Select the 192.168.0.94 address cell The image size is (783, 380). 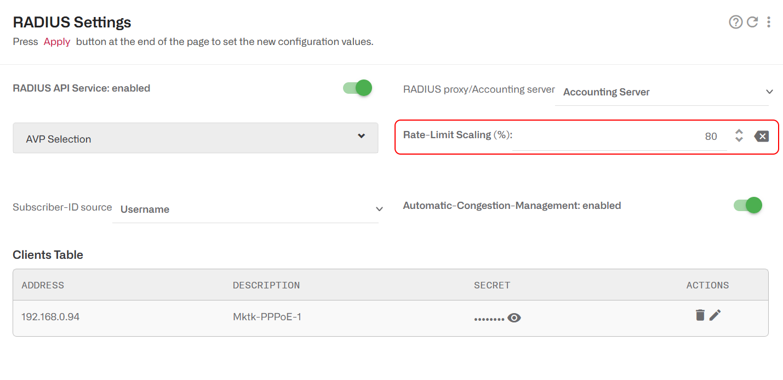pos(51,316)
